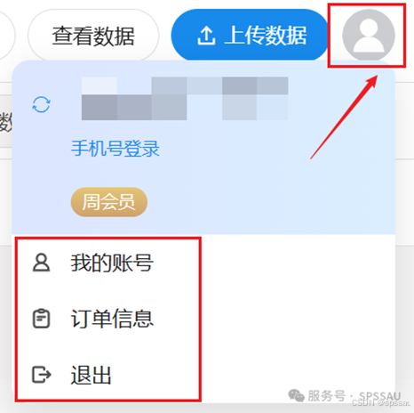The height and width of the screenshot is (413, 414).
Task: Click the 上传数据 upload data label
Action: [x=266, y=36]
